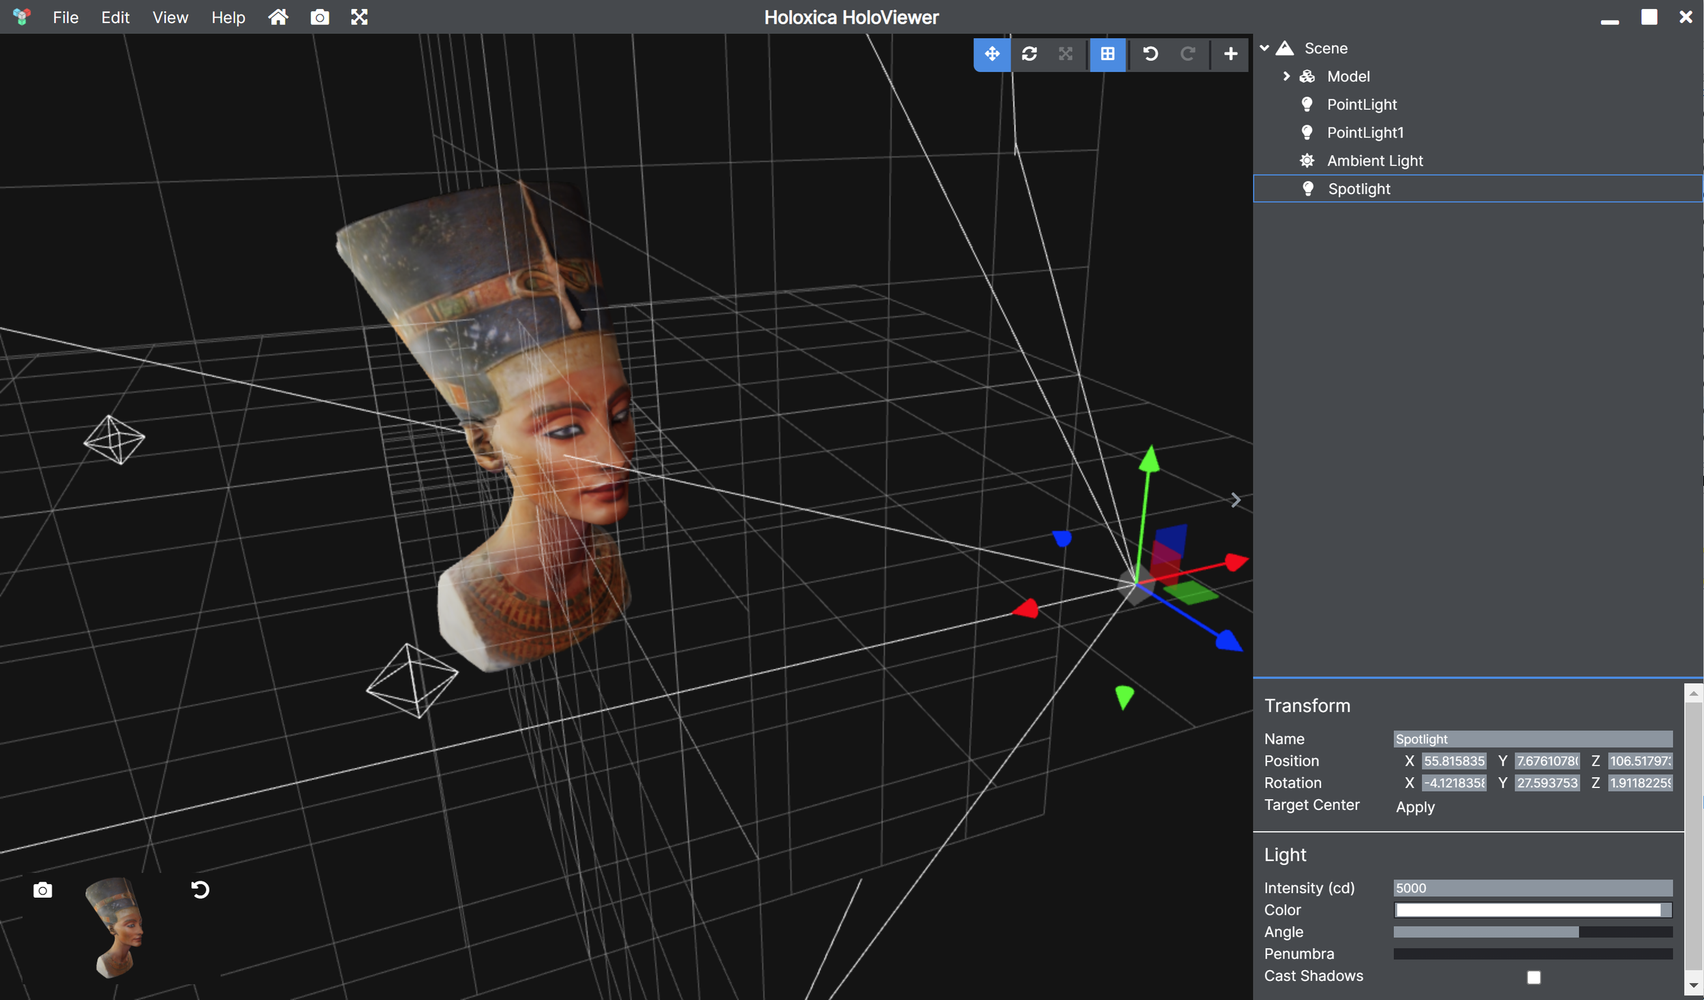This screenshot has width=1704, height=1000.
Task: Click the HoloViewer app logo icon
Action: tap(22, 17)
